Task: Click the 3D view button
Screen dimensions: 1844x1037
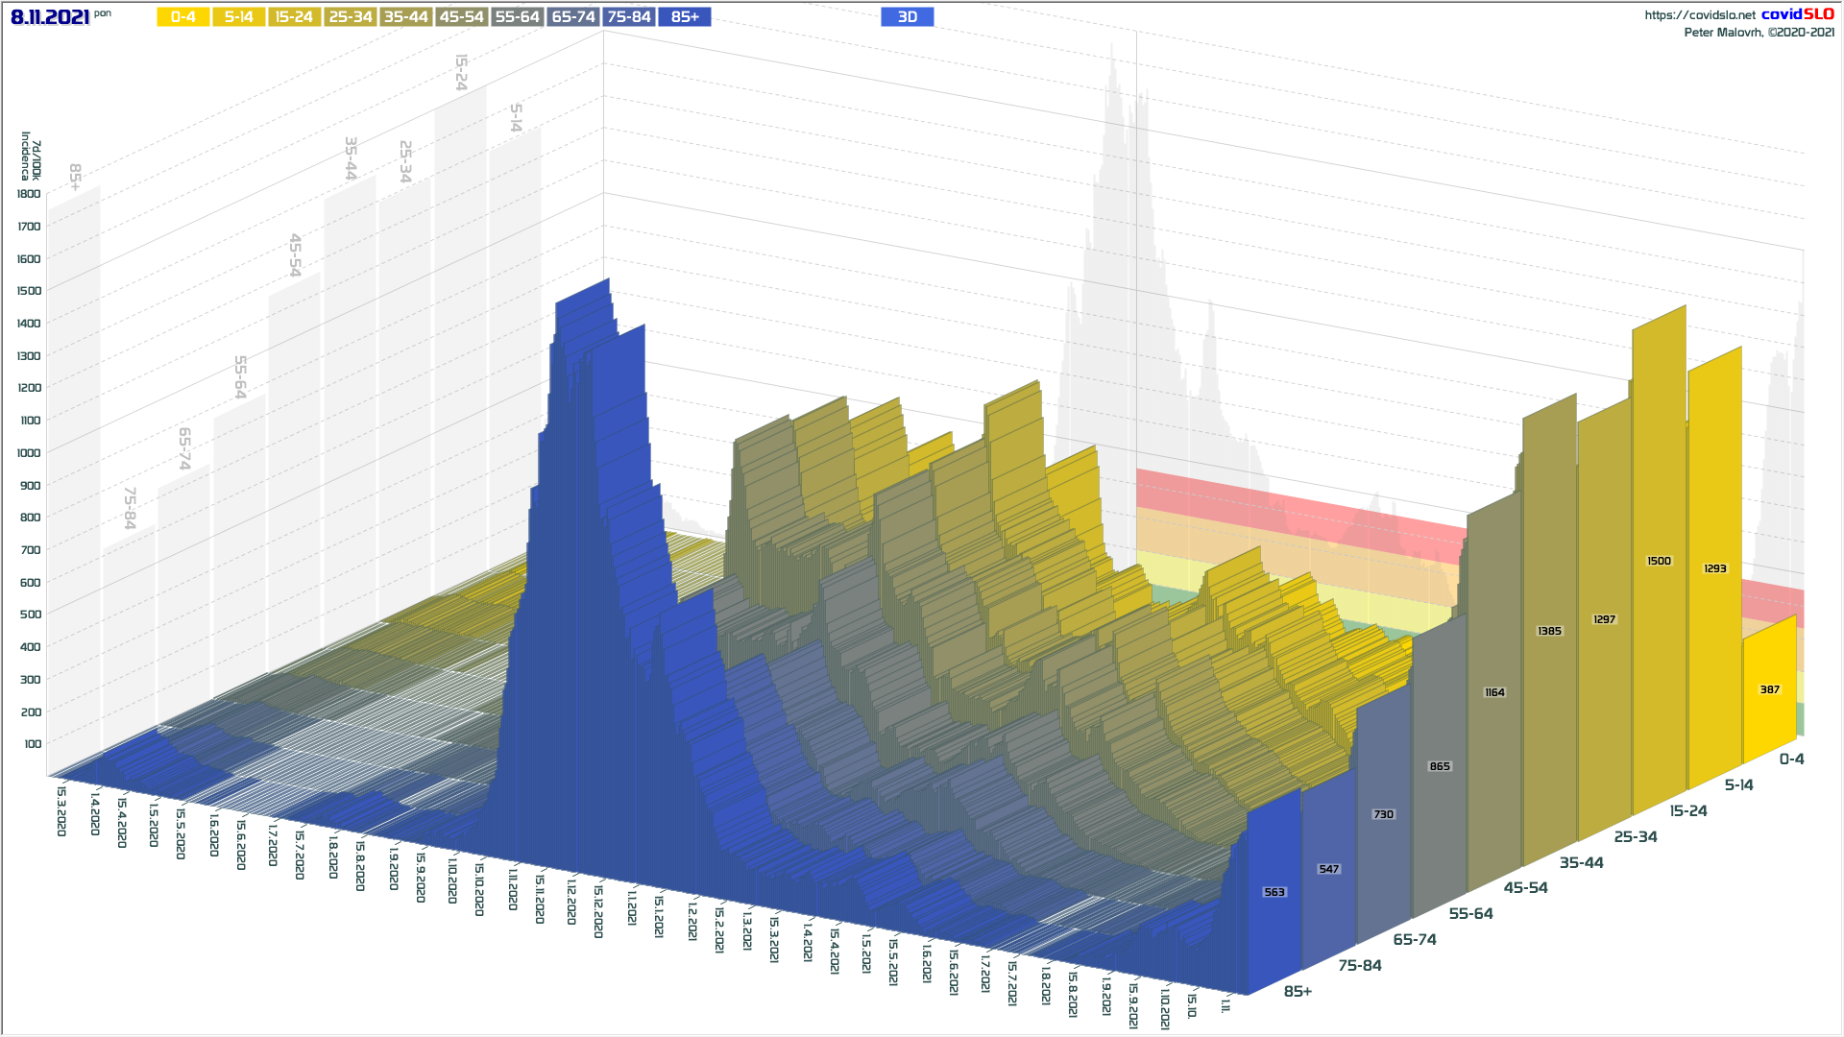Action: click(x=907, y=17)
